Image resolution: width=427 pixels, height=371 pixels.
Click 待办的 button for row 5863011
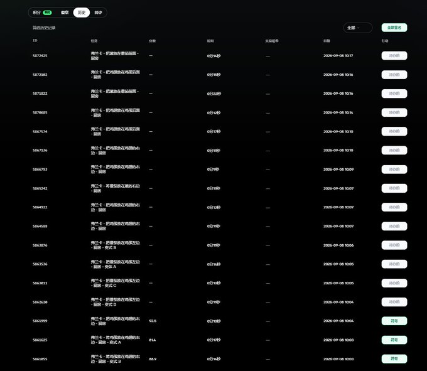(x=394, y=283)
